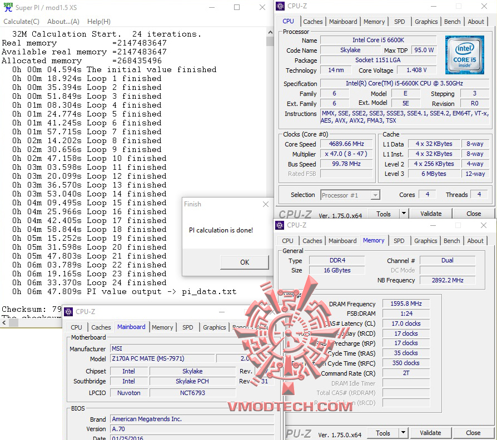
Task: Click Tools button in Memory CPU-Z window
Action: pyautogui.click(x=382, y=433)
